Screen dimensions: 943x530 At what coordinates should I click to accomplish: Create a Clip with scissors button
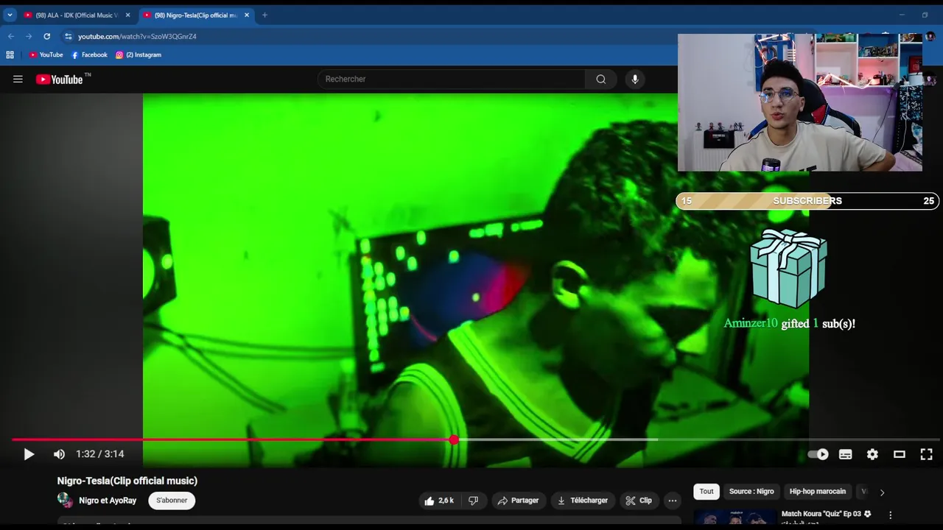[x=639, y=501]
